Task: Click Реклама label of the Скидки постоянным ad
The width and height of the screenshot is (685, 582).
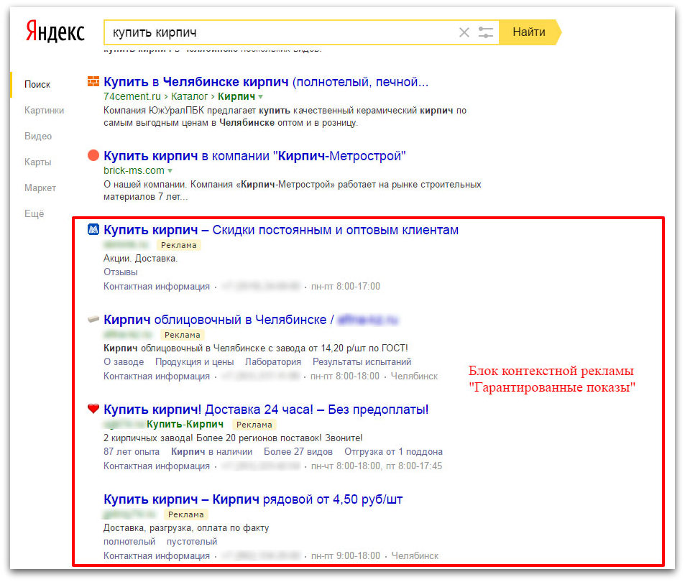Action: tap(179, 245)
